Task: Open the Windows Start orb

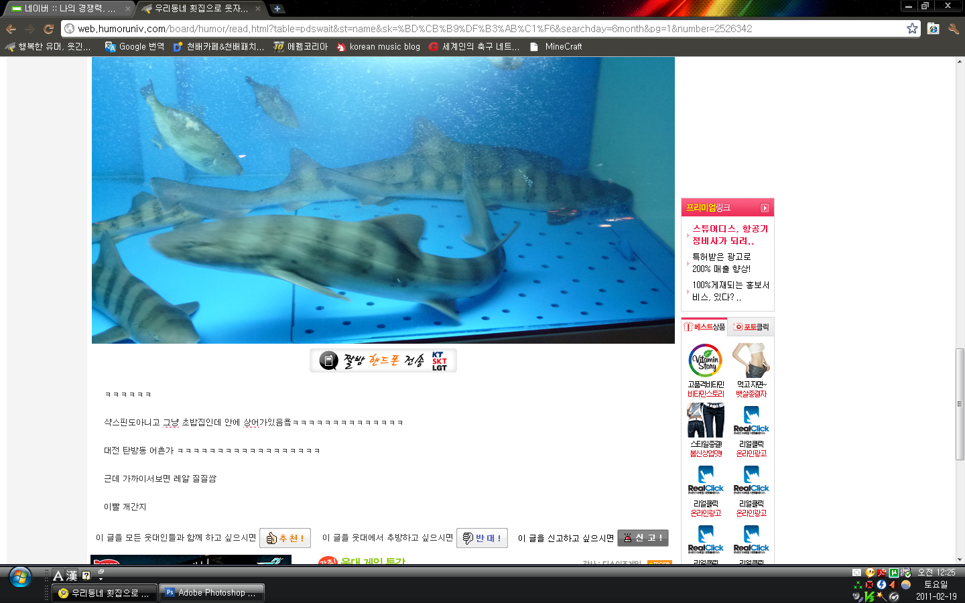Action: (x=20, y=577)
